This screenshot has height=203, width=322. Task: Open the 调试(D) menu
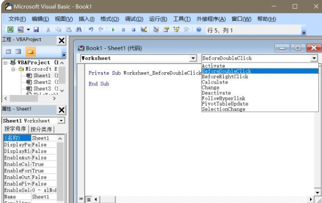[134, 19]
